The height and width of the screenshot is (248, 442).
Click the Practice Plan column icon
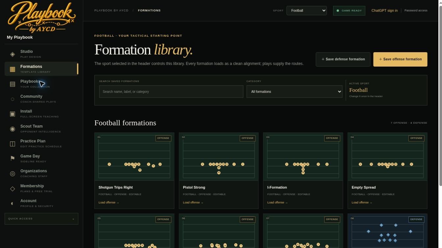click(x=12, y=144)
